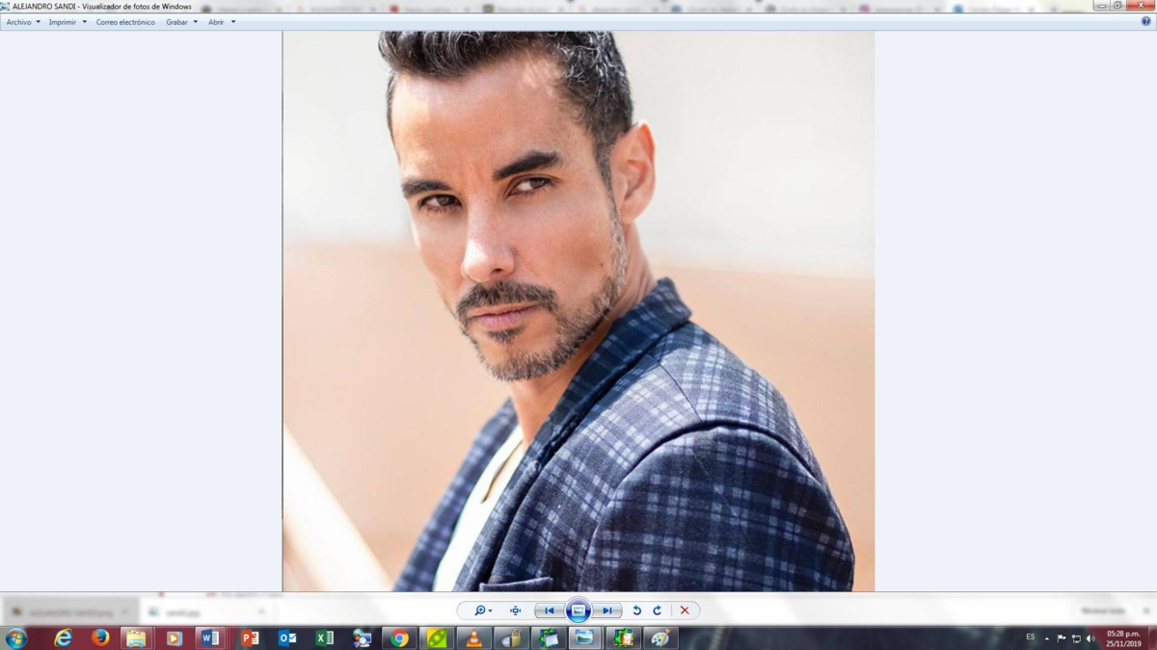Click the zoom magnifier button

tap(481, 611)
